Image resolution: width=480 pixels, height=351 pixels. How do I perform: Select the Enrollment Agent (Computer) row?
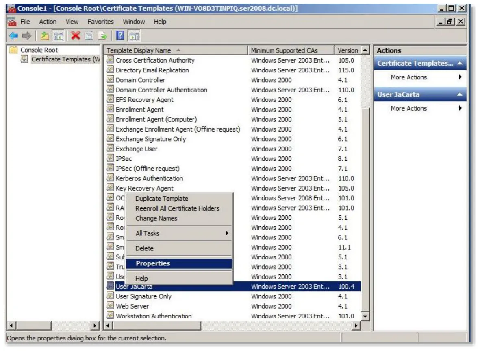click(232, 119)
